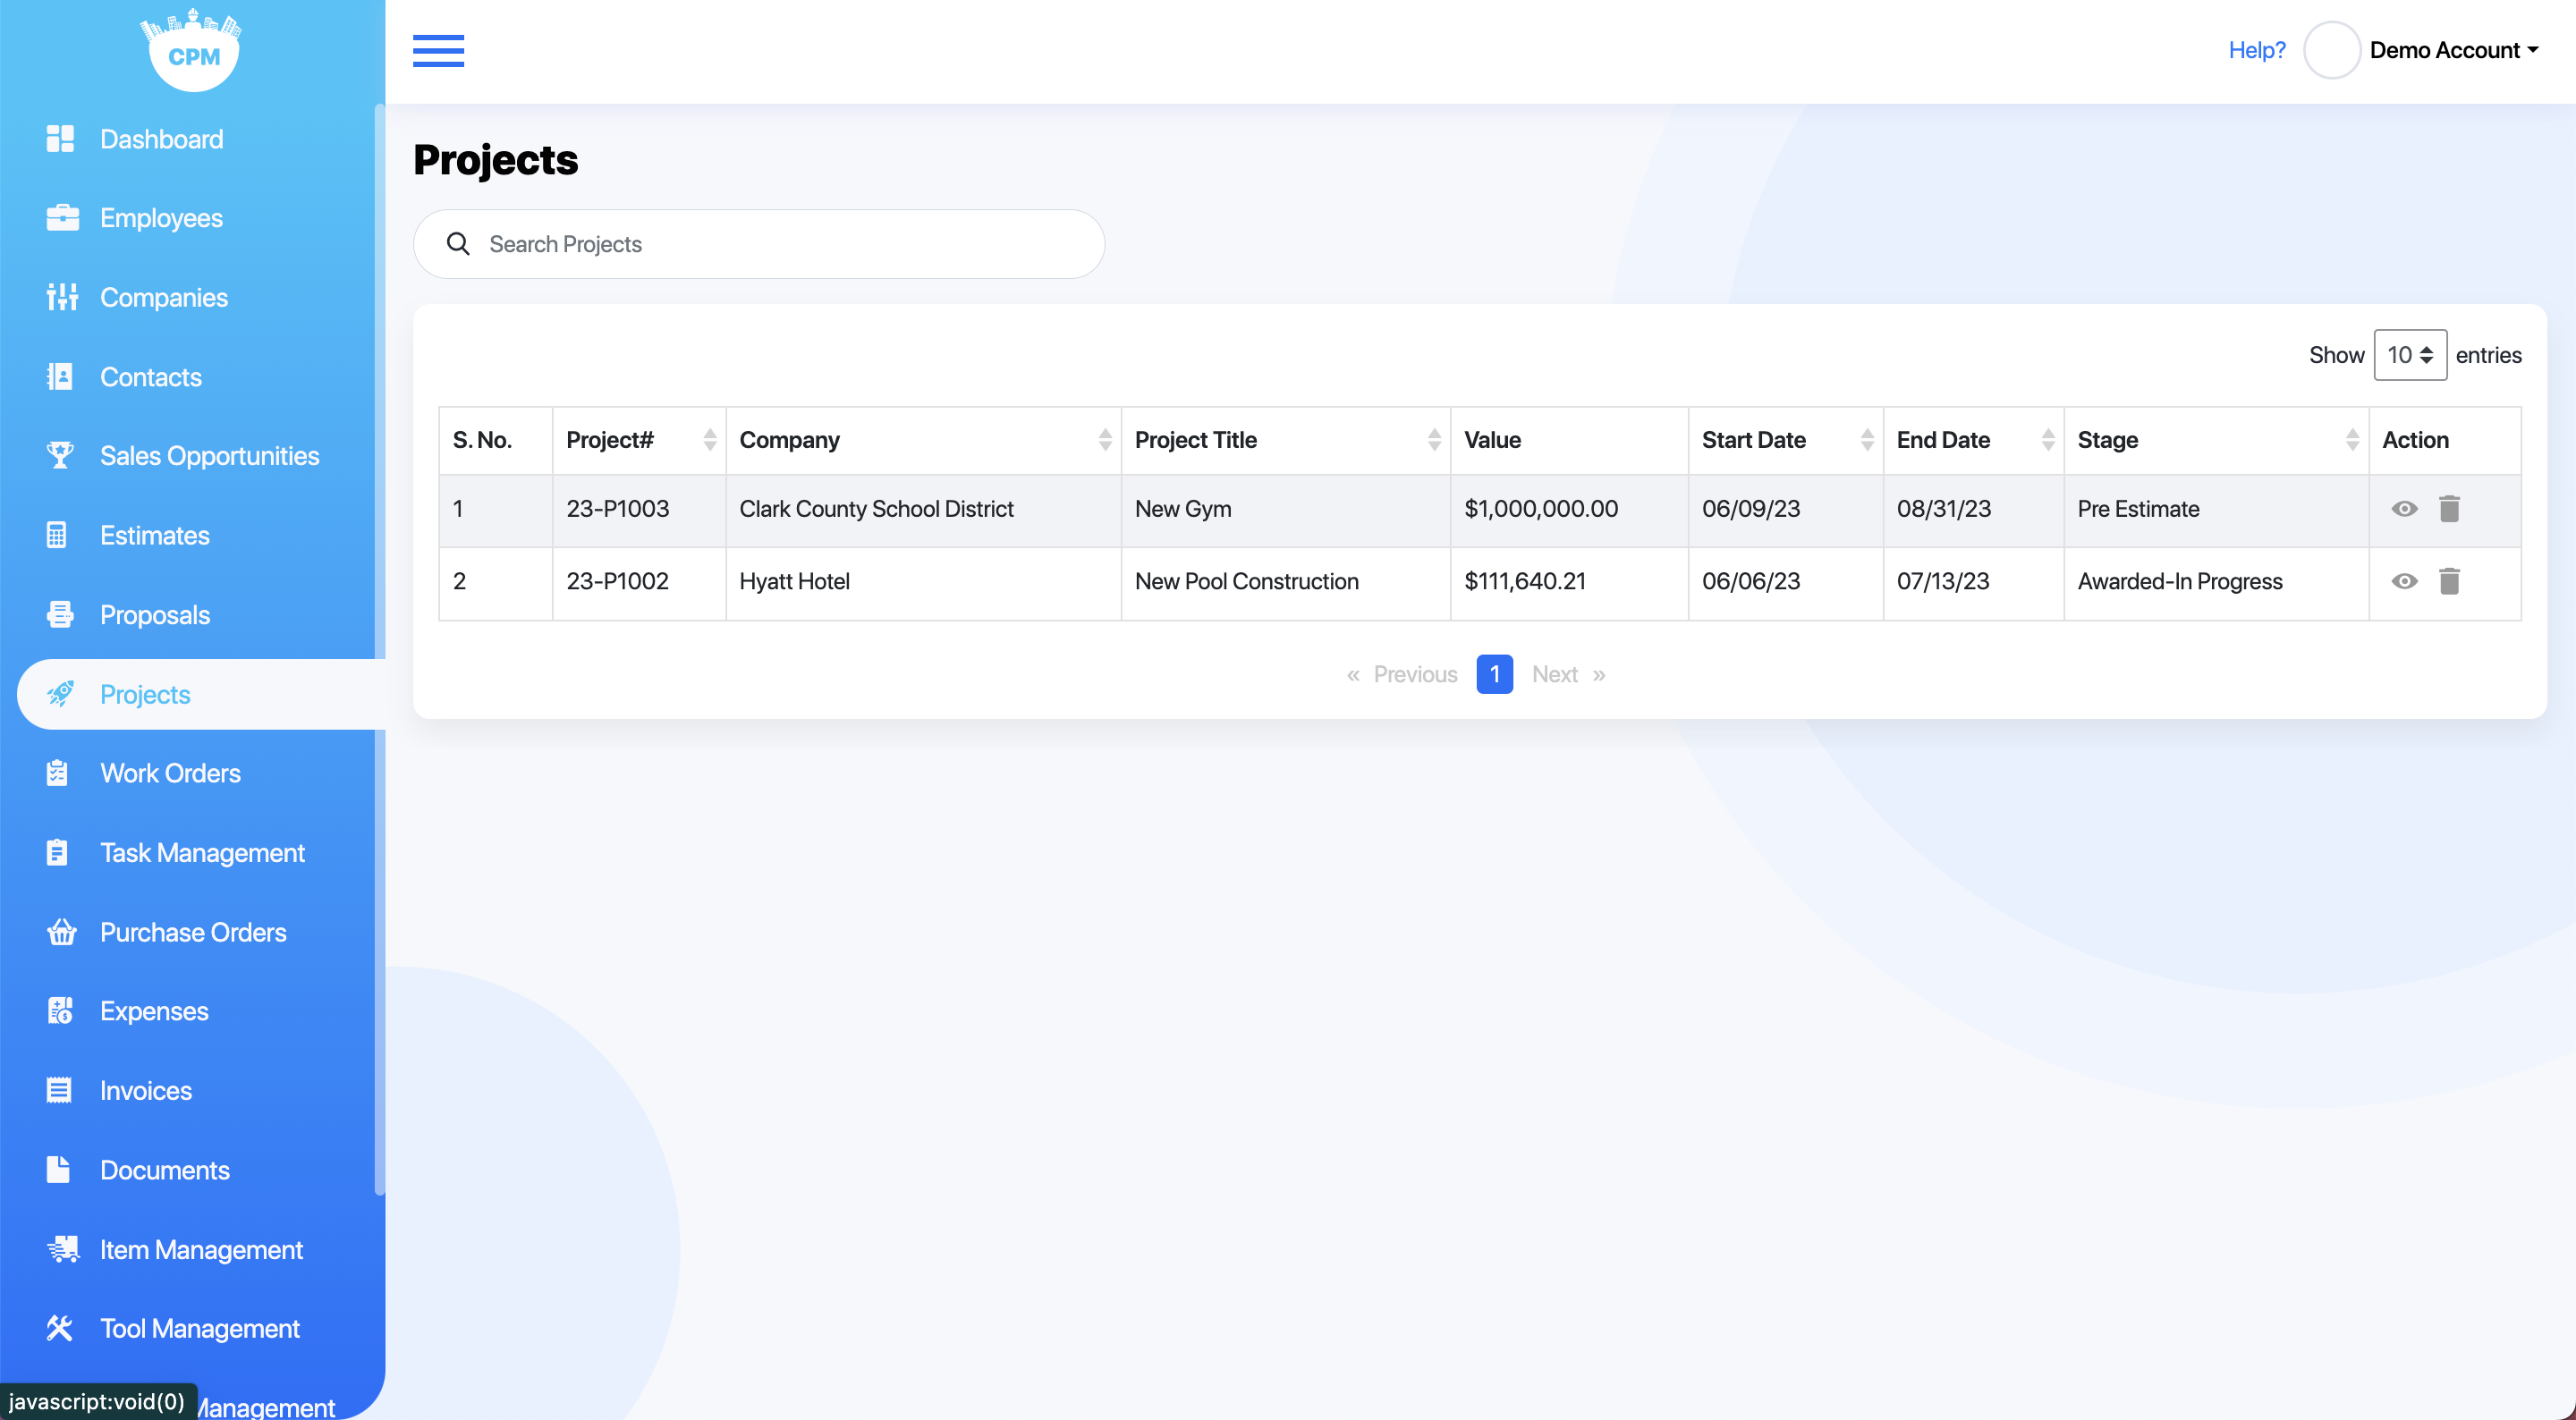The height and width of the screenshot is (1420, 2576).
Task: Open the Demo Account dropdown
Action: click(2454, 50)
